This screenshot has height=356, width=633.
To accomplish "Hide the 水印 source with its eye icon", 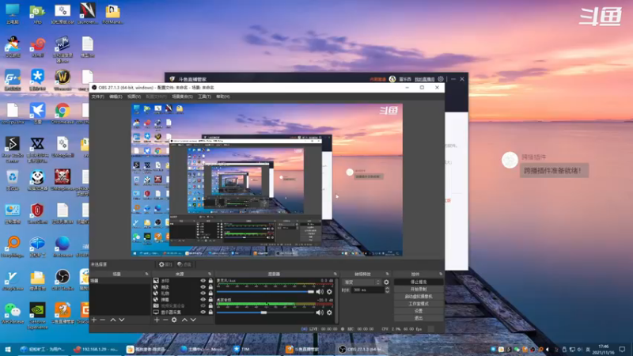I will (203, 281).
